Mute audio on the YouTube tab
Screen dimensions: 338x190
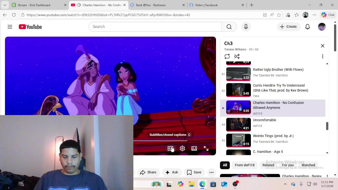[x=79, y=5]
